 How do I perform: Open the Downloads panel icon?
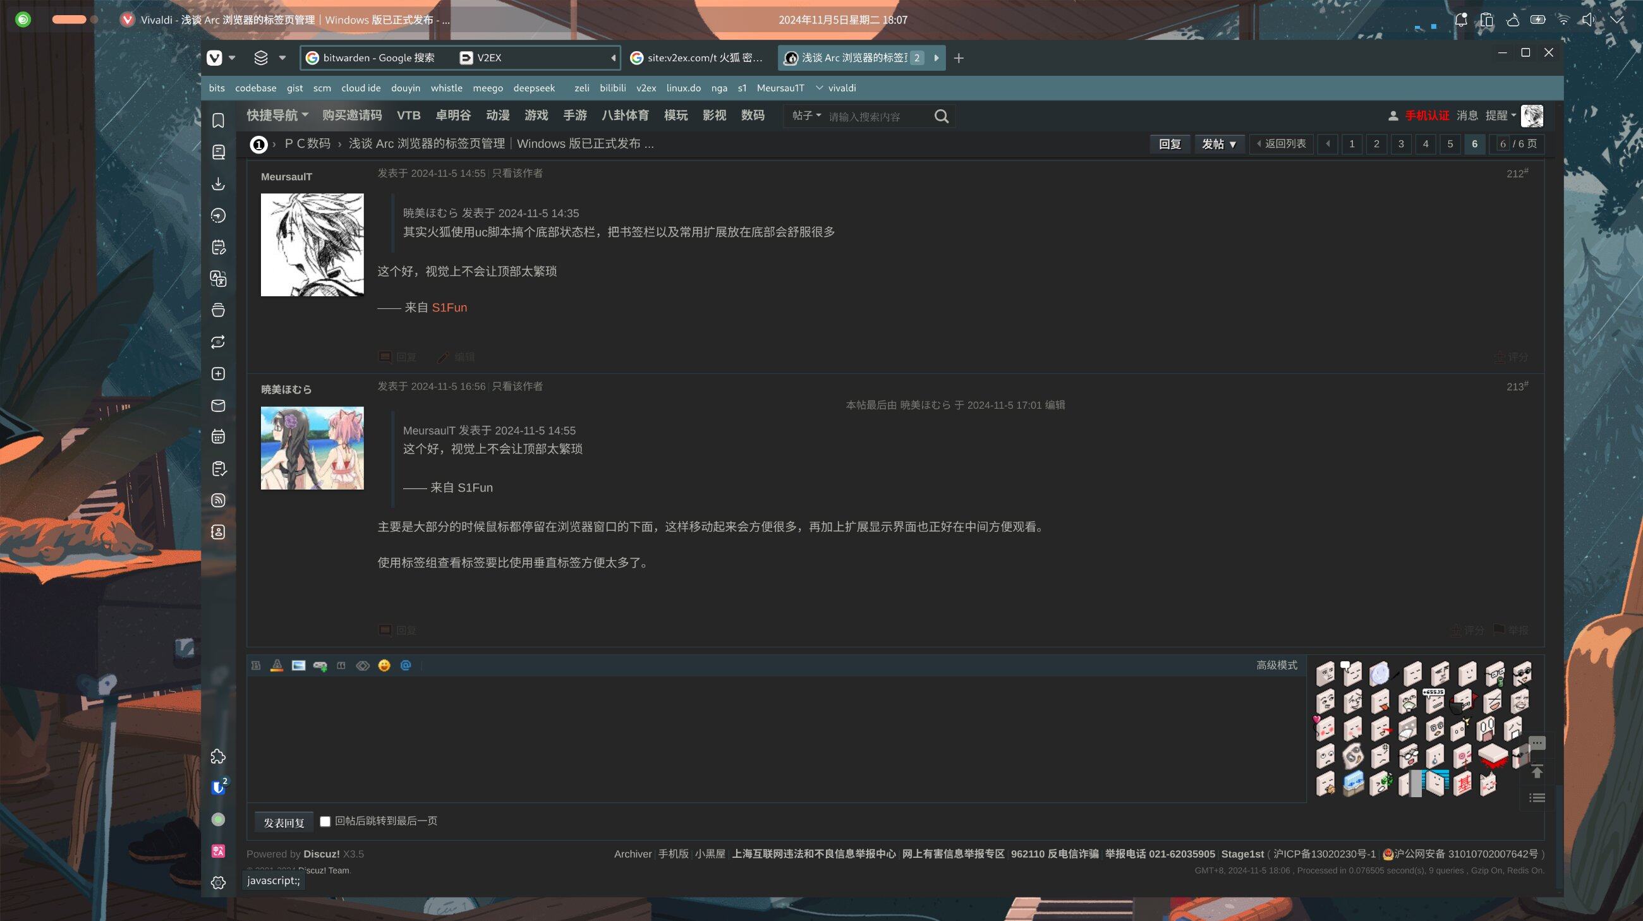coord(218,184)
